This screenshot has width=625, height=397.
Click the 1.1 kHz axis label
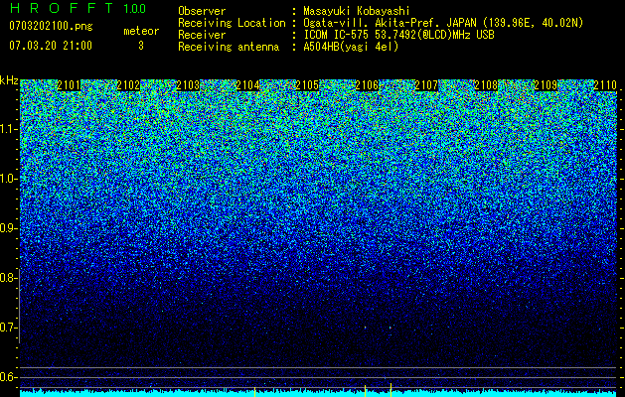8,129
